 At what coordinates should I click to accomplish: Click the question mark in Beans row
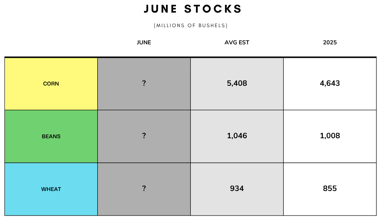click(x=144, y=136)
